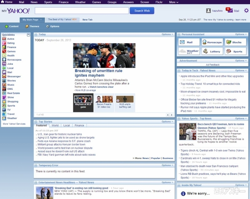The image size is (250, 199).
Task: Open the Dating quicklink icon
Action: point(4,43)
